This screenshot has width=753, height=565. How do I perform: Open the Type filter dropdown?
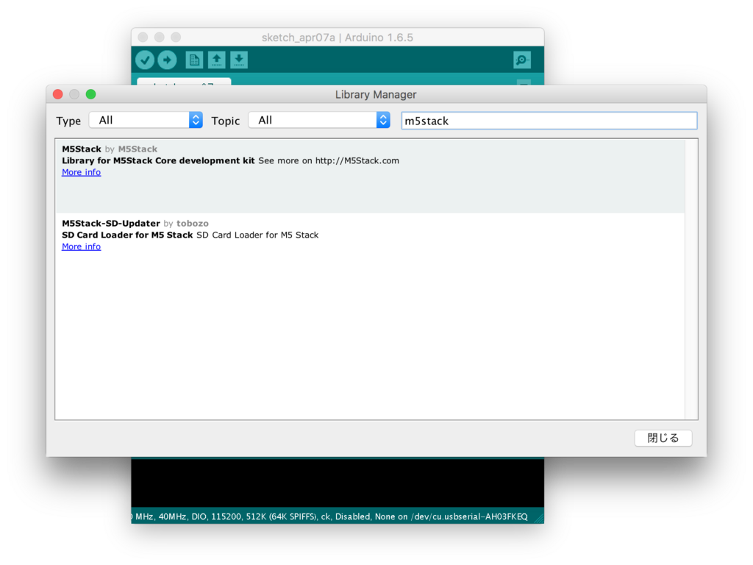tap(146, 120)
